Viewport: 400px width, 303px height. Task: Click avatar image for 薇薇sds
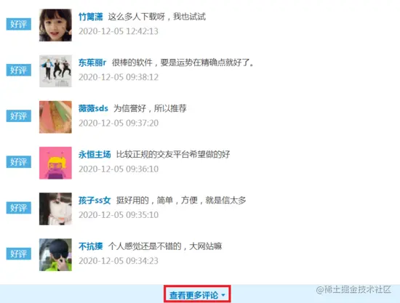pos(55,117)
